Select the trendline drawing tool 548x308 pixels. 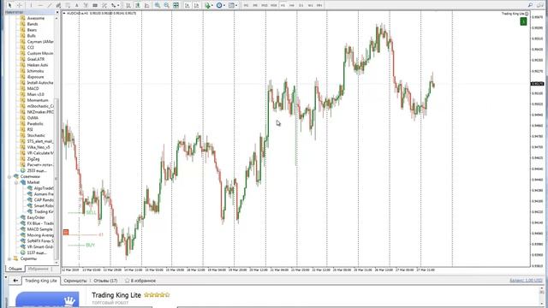click(50, 5)
